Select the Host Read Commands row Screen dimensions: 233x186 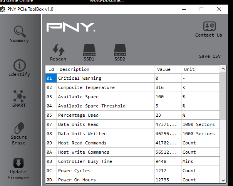coord(132,143)
